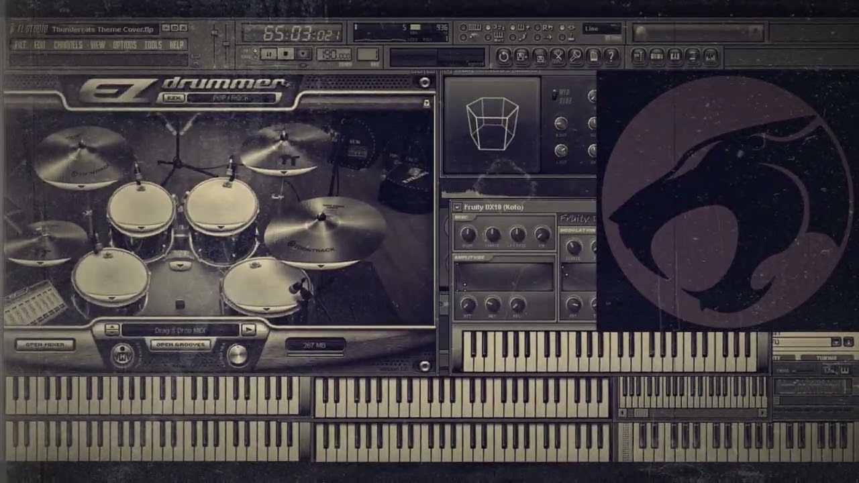
Task: Click the 190.000 tempo display
Action: click(334, 54)
